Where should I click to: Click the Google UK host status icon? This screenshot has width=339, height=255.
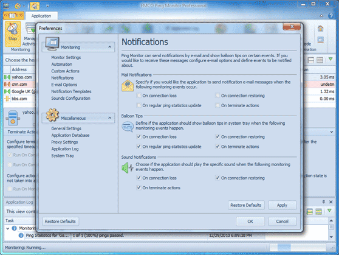coord(7,91)
